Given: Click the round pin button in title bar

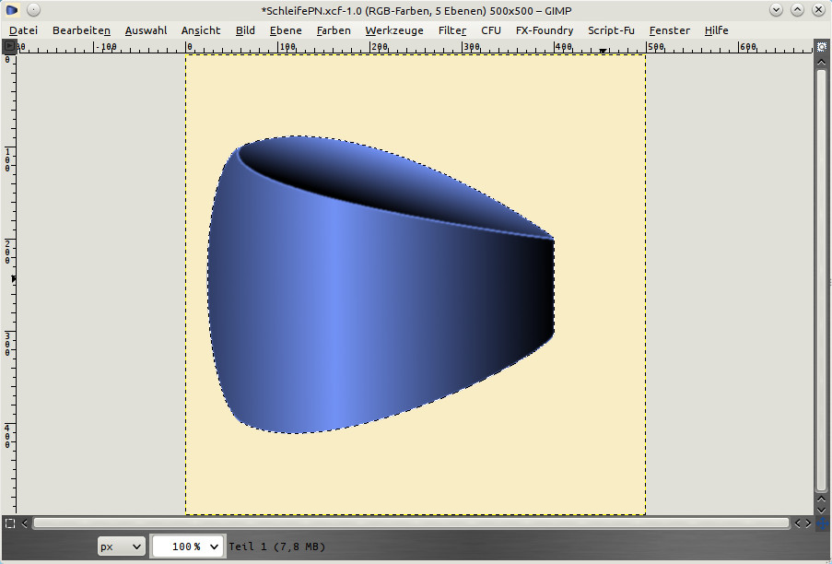Looking at the screenshot, I should (33, 9).
